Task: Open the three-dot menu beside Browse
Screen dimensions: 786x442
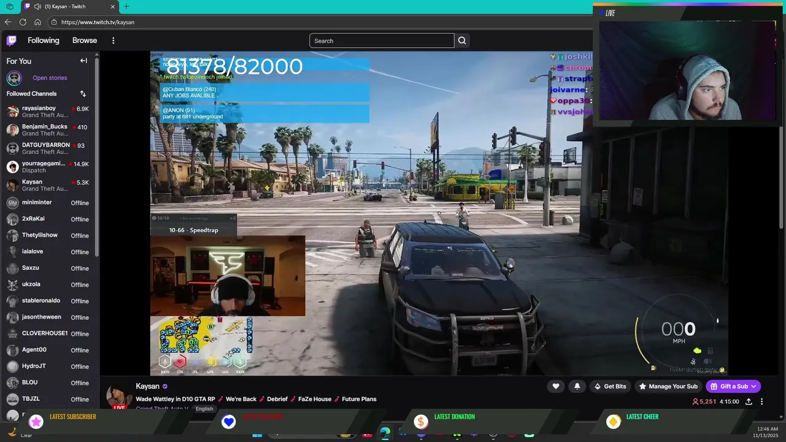Action: pos(113,41)
